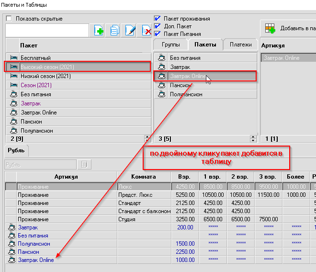Viewport: 316px width, 272px height.
Task: Click the copy package icon
Action: [x=114, y=31]
